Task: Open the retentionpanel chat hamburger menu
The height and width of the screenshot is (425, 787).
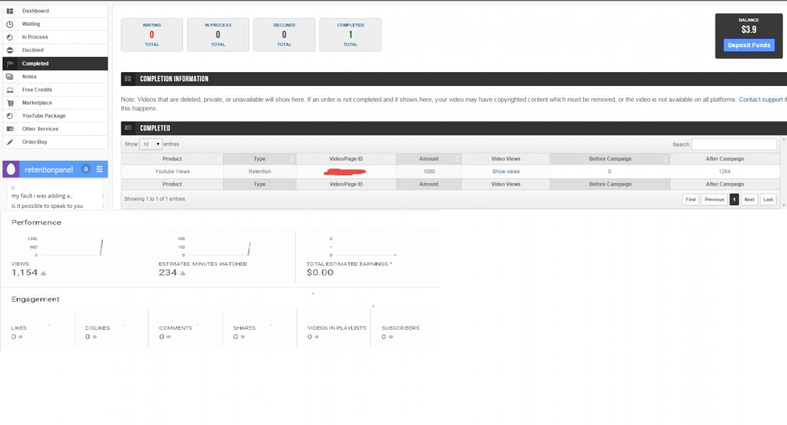Action: coord(100,169)
